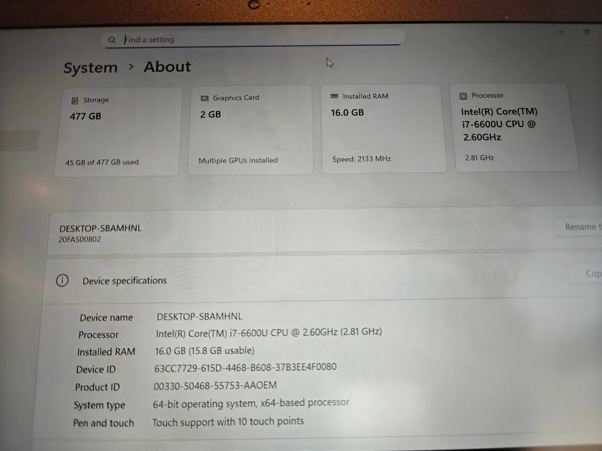
Task: Click the info icon beside Device specifications
Action: coord(62,281)
